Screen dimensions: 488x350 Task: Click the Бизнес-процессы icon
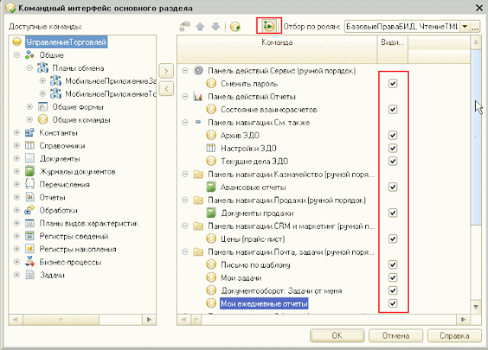30,262
